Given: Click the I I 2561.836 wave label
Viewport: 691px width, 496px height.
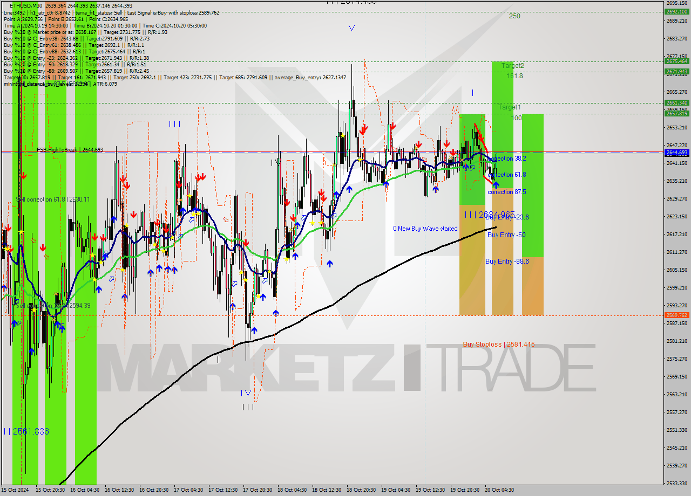Looking at the screenshot, I should click(x=26, y=431).
